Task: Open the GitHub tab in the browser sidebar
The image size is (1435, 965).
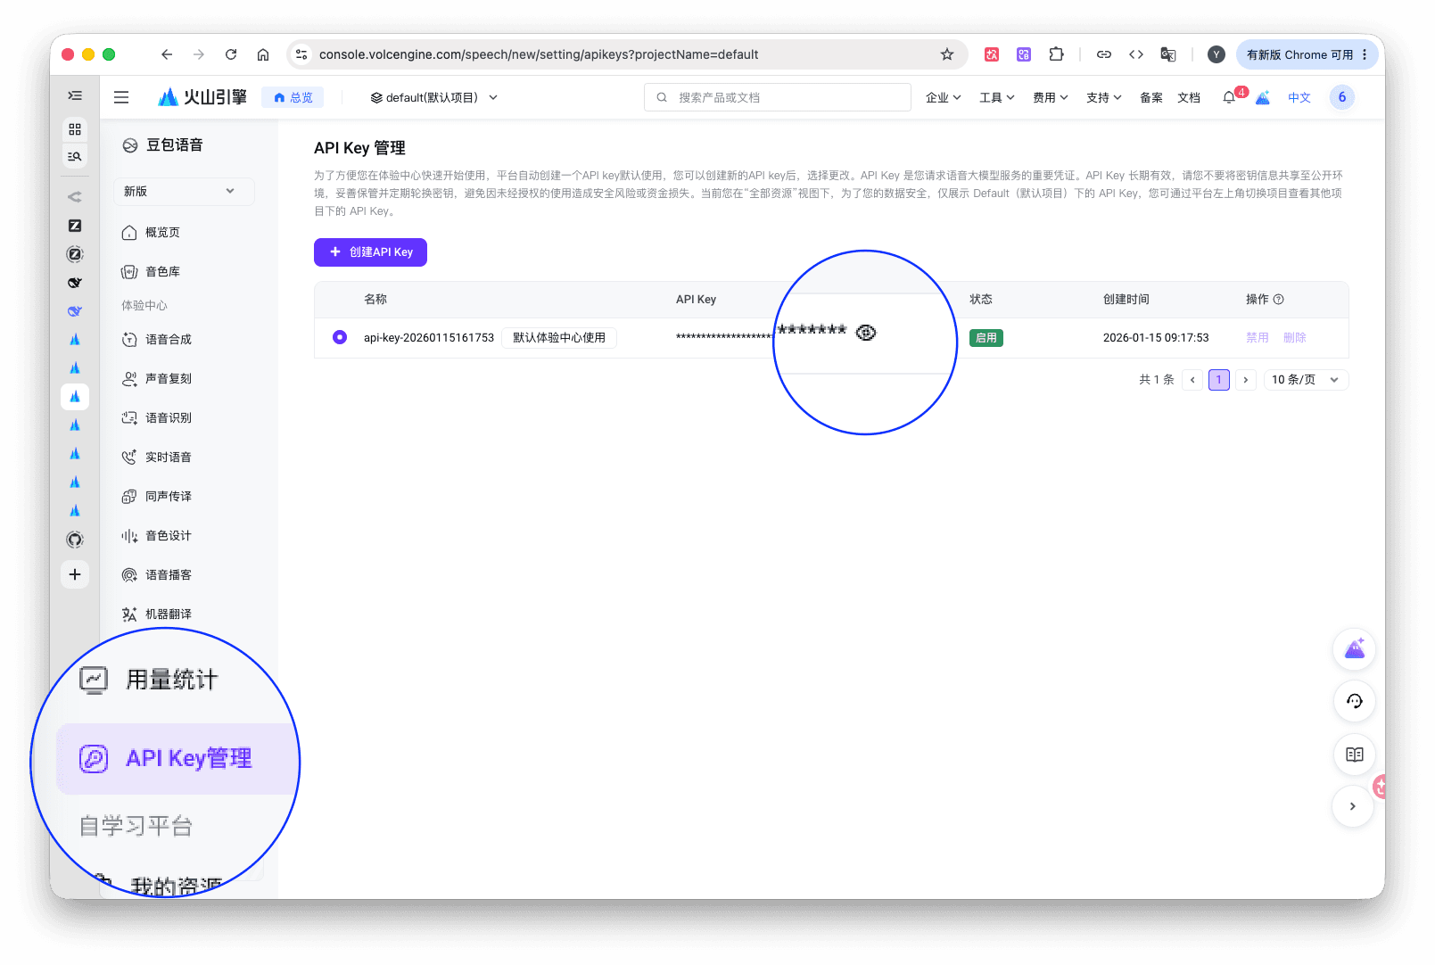Action: 75,540
